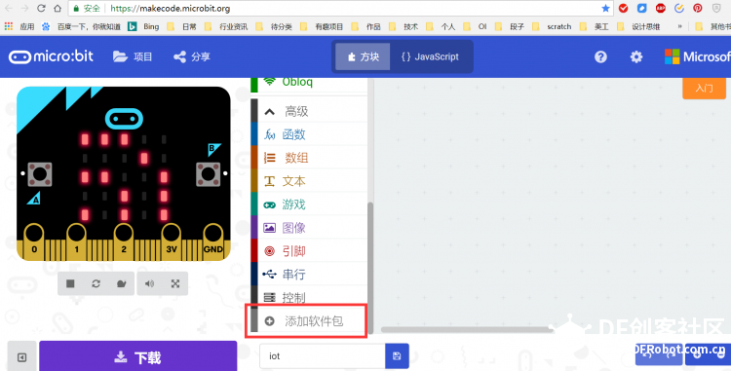Click simulator pin 1

[76, 241]
